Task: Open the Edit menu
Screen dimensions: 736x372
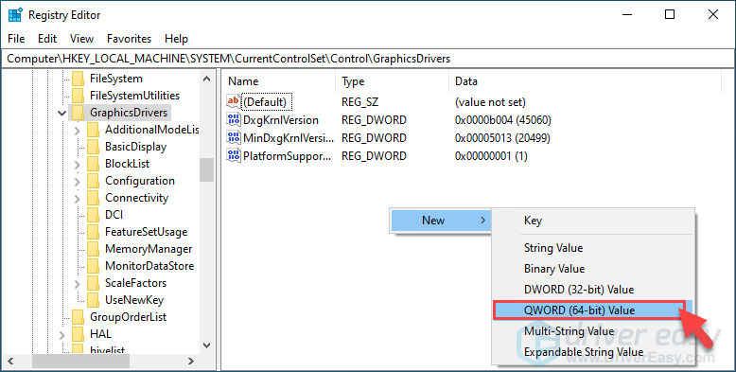Action: pyautogui.click(x=47, y=39)
